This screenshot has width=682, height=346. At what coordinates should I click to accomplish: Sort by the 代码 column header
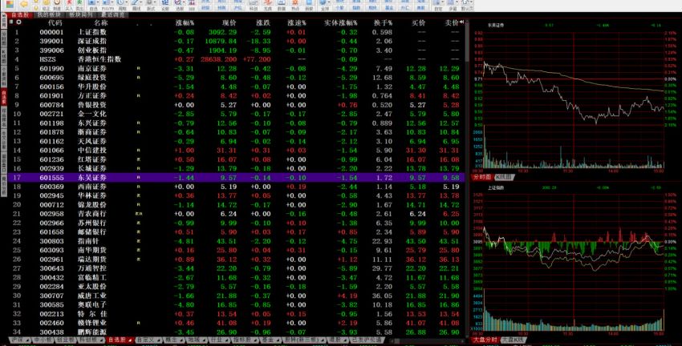point(55,22)
